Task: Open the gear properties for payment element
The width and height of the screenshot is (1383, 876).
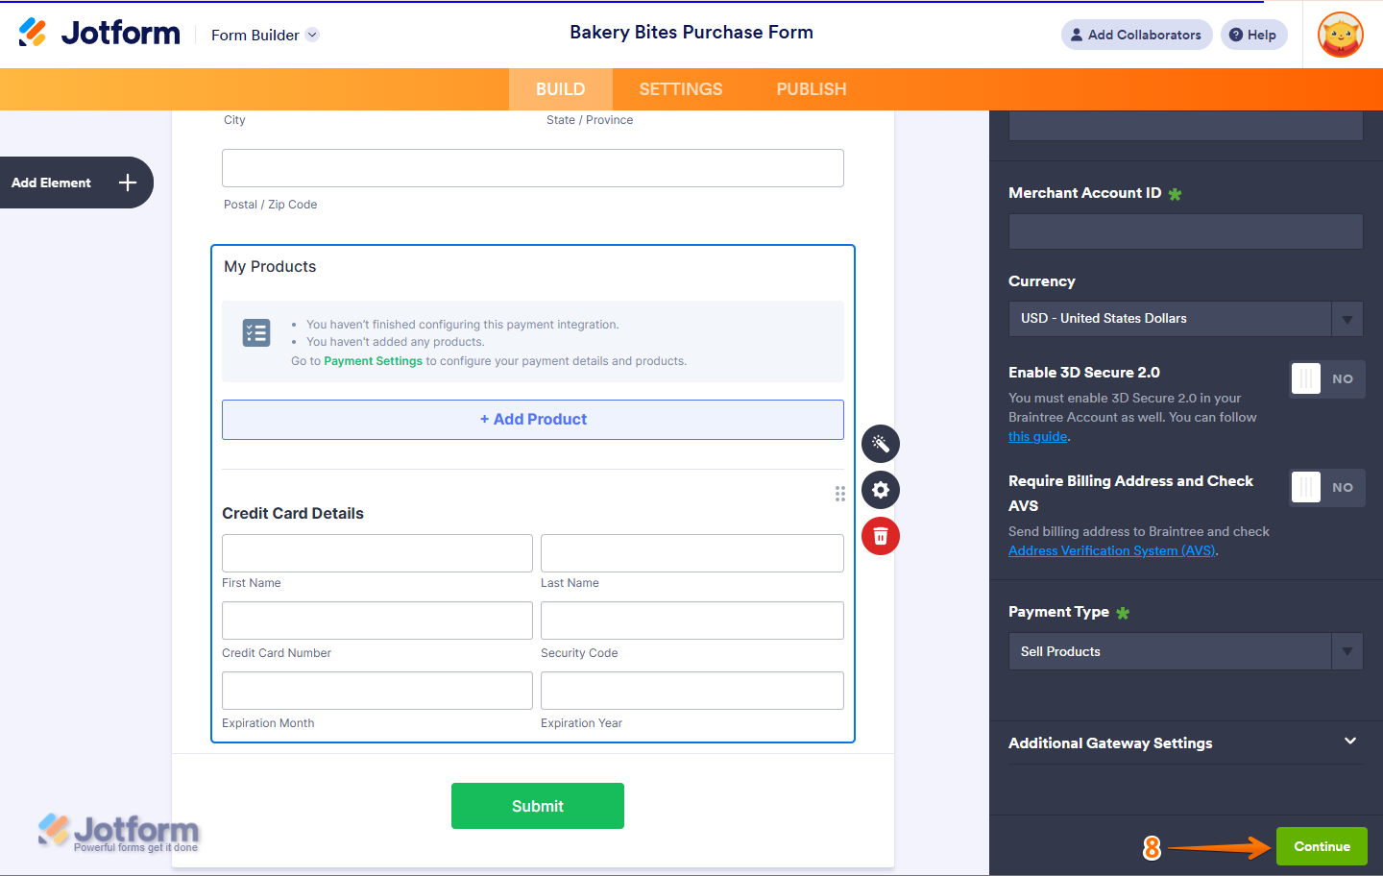Action: click(x=881, y=490)
